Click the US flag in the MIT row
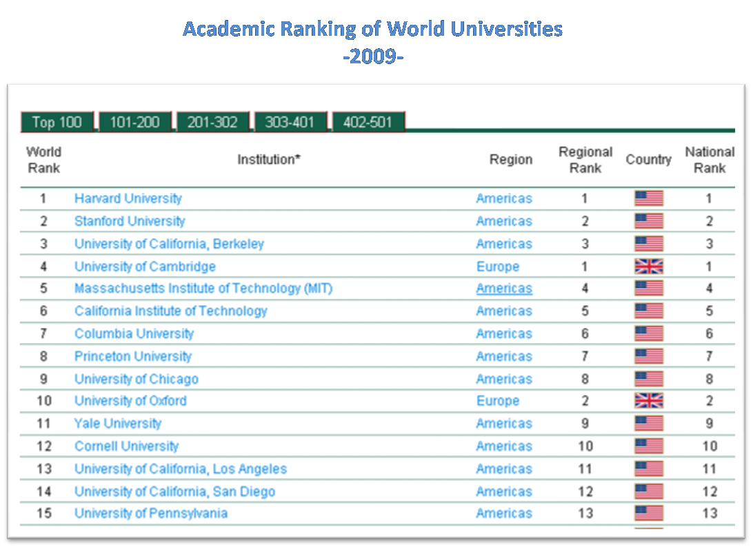Screen dimensions: 753x549 649,289
